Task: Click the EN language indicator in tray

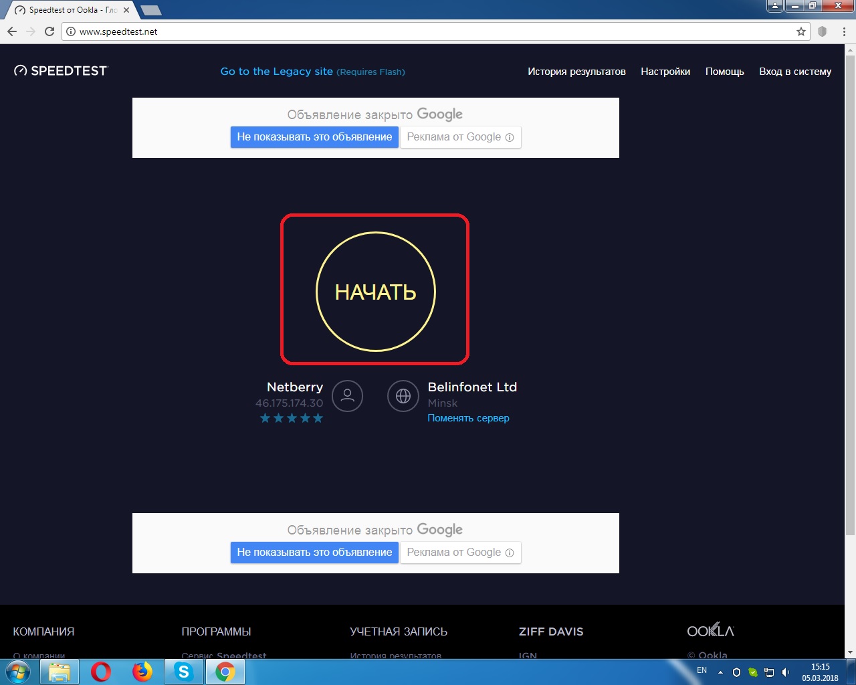Action: (702, 670)
